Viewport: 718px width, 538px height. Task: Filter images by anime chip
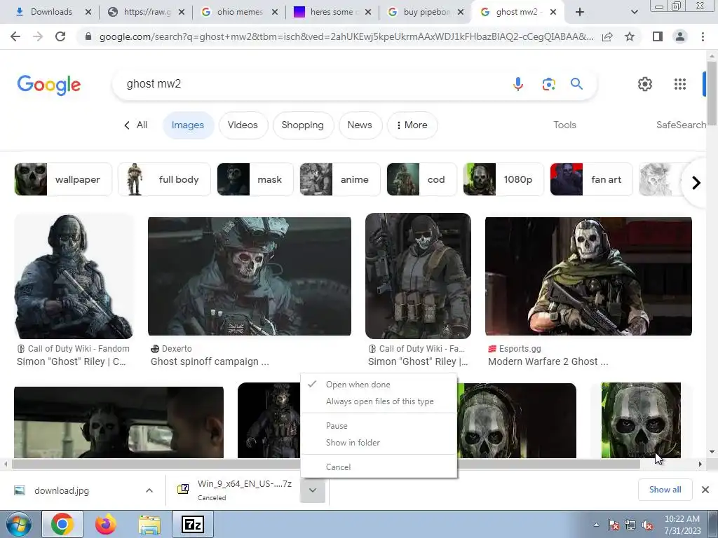340,179
